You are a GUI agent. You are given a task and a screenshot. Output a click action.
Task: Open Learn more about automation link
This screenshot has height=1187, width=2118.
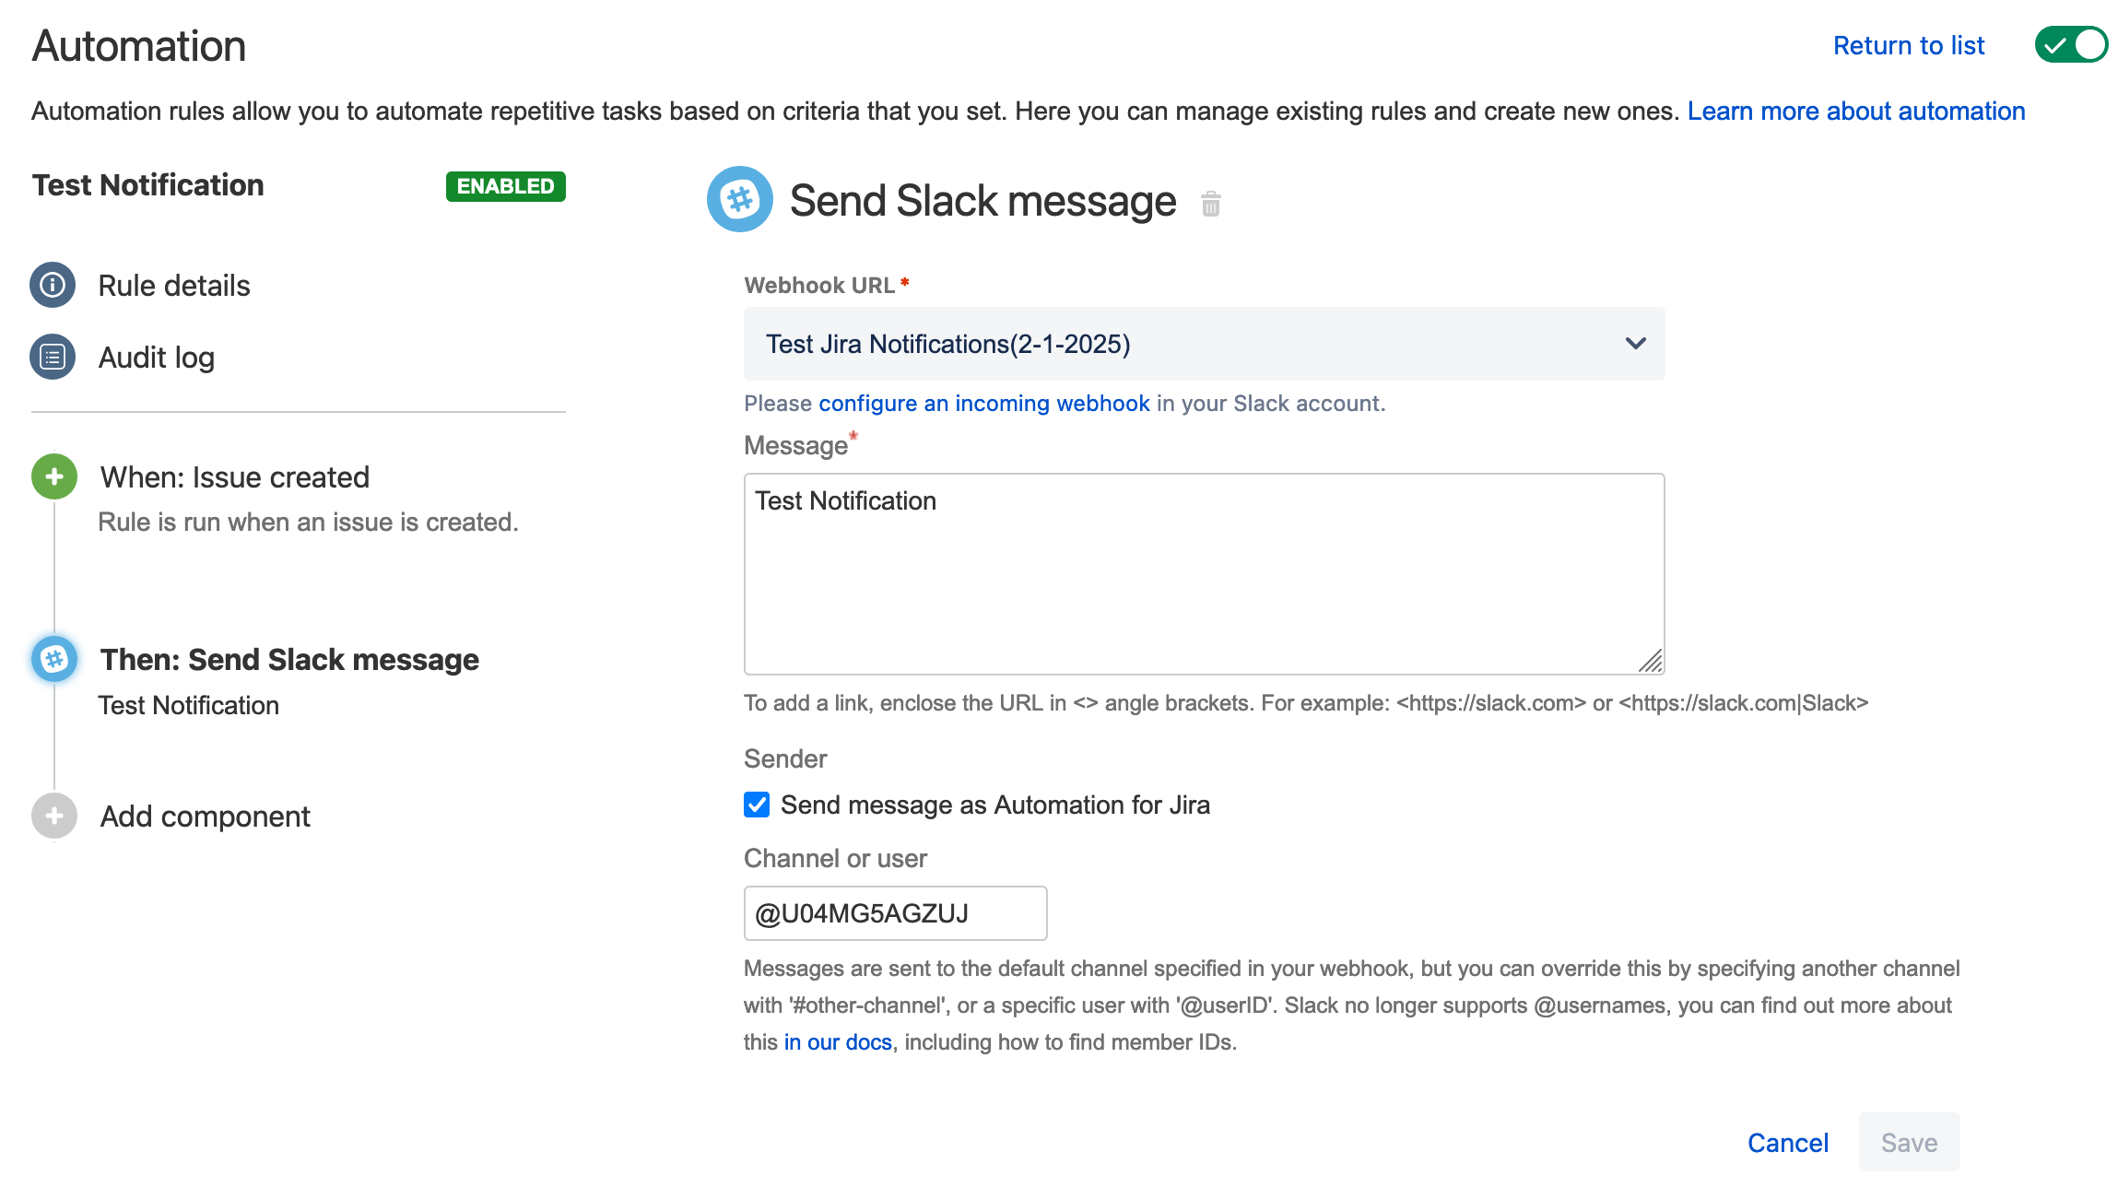coord(1856,111)
